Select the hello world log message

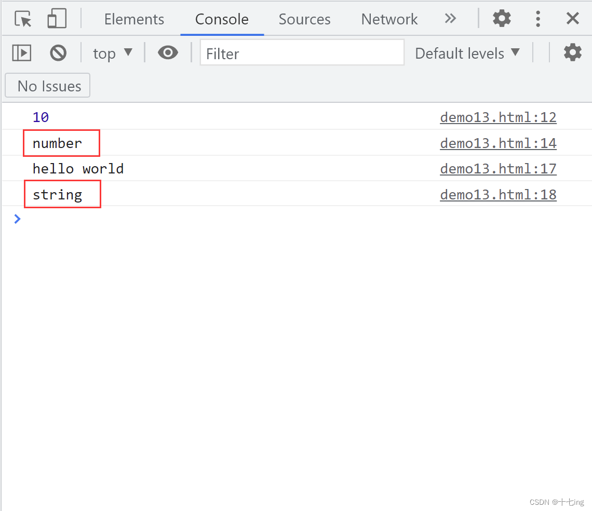[x=78, y=168]
